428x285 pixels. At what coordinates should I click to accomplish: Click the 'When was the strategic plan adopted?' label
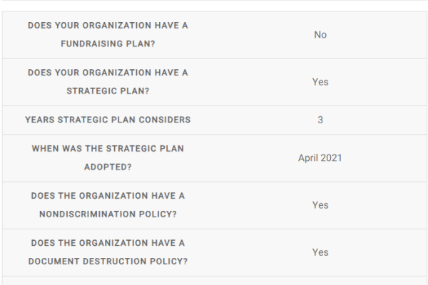point(108,157)
